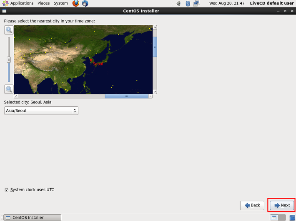Open the Places menu
296x221 pixels.
click(x=43, y=3)
